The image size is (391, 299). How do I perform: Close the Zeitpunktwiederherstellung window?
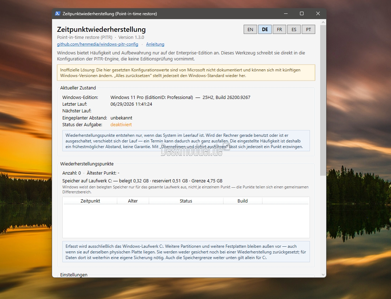point(318,13)
